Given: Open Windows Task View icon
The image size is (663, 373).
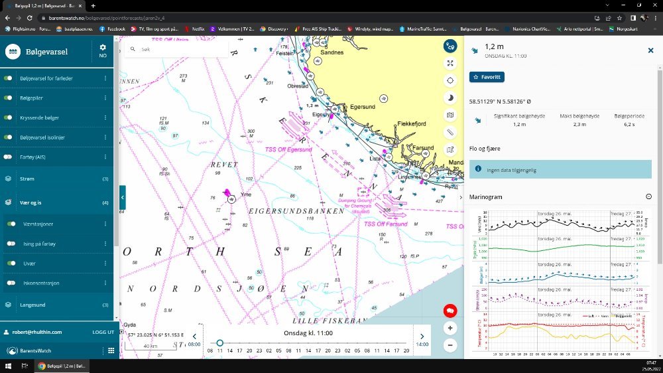Looking at the screenshot, I should tap(25, 366).
